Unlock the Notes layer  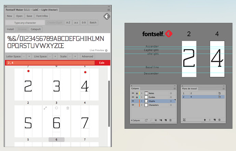click(x=137, y=93)
